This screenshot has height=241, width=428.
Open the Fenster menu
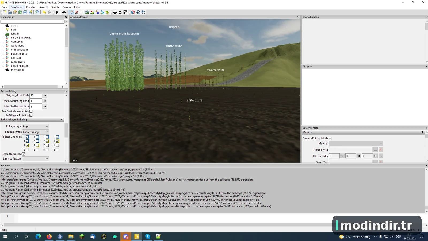(x=67, y=7)
